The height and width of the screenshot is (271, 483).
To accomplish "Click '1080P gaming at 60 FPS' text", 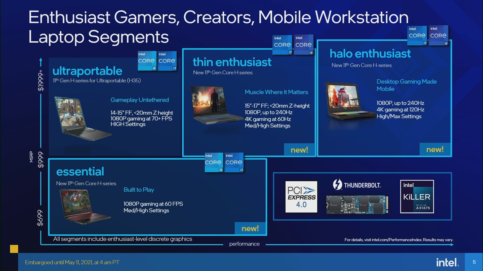I will pos(153,204).
